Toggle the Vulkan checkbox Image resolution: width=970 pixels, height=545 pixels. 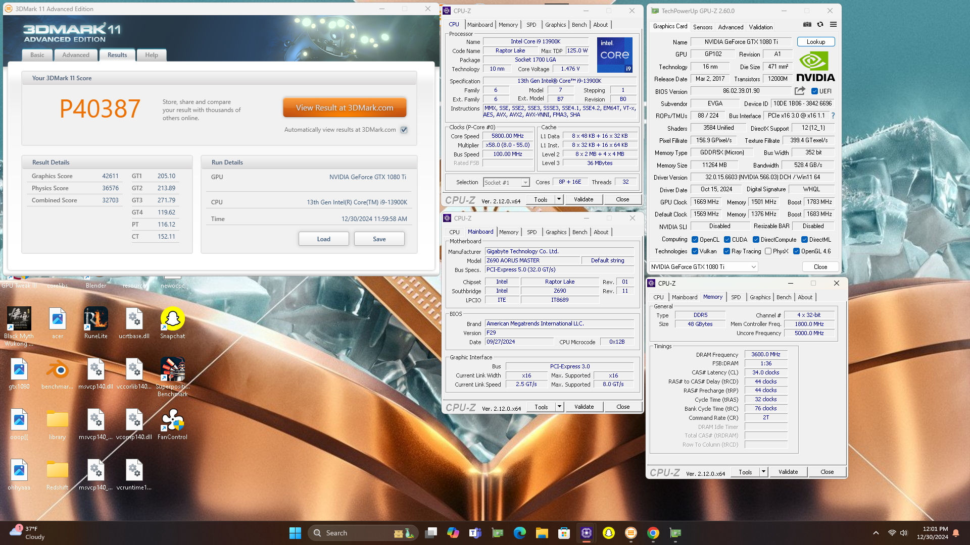click(x=695, y=251)
